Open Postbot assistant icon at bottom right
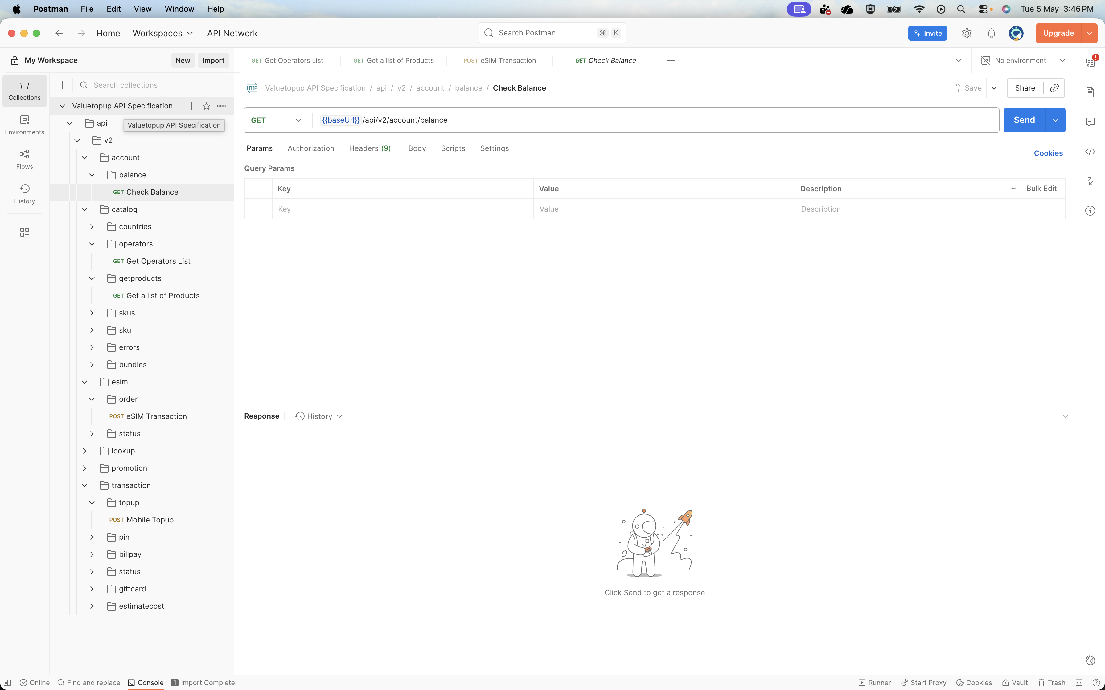This screenshot has height=690, width=1105. (x=1090, y=660)
